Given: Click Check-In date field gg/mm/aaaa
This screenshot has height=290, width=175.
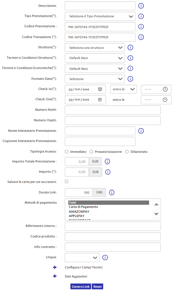Looking at the screenshot, I should 85,89.
